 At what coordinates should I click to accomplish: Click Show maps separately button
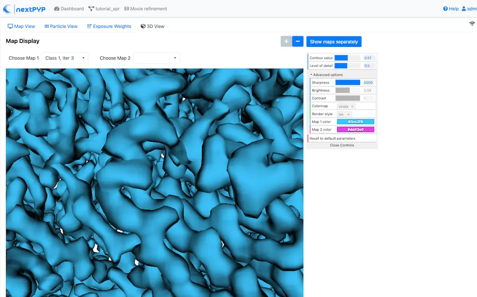[334, 42]
